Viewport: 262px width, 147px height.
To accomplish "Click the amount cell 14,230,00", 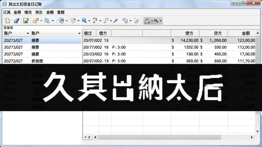I will coord(189,40).
